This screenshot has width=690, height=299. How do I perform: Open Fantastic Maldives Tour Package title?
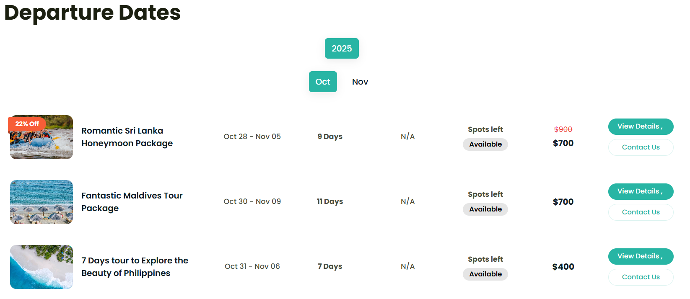pyautogui.click(x=132, y=202)
